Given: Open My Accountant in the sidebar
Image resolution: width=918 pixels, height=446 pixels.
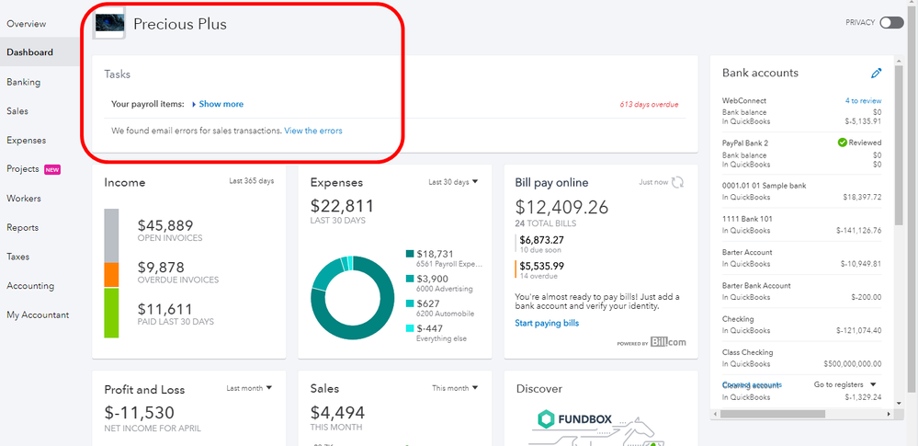Looking at the screenshot, I should coord(38,314).
